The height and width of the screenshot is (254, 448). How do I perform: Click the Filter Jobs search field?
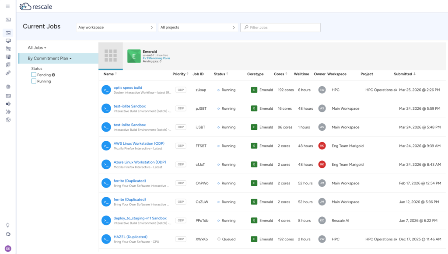(x=280, y=28)
